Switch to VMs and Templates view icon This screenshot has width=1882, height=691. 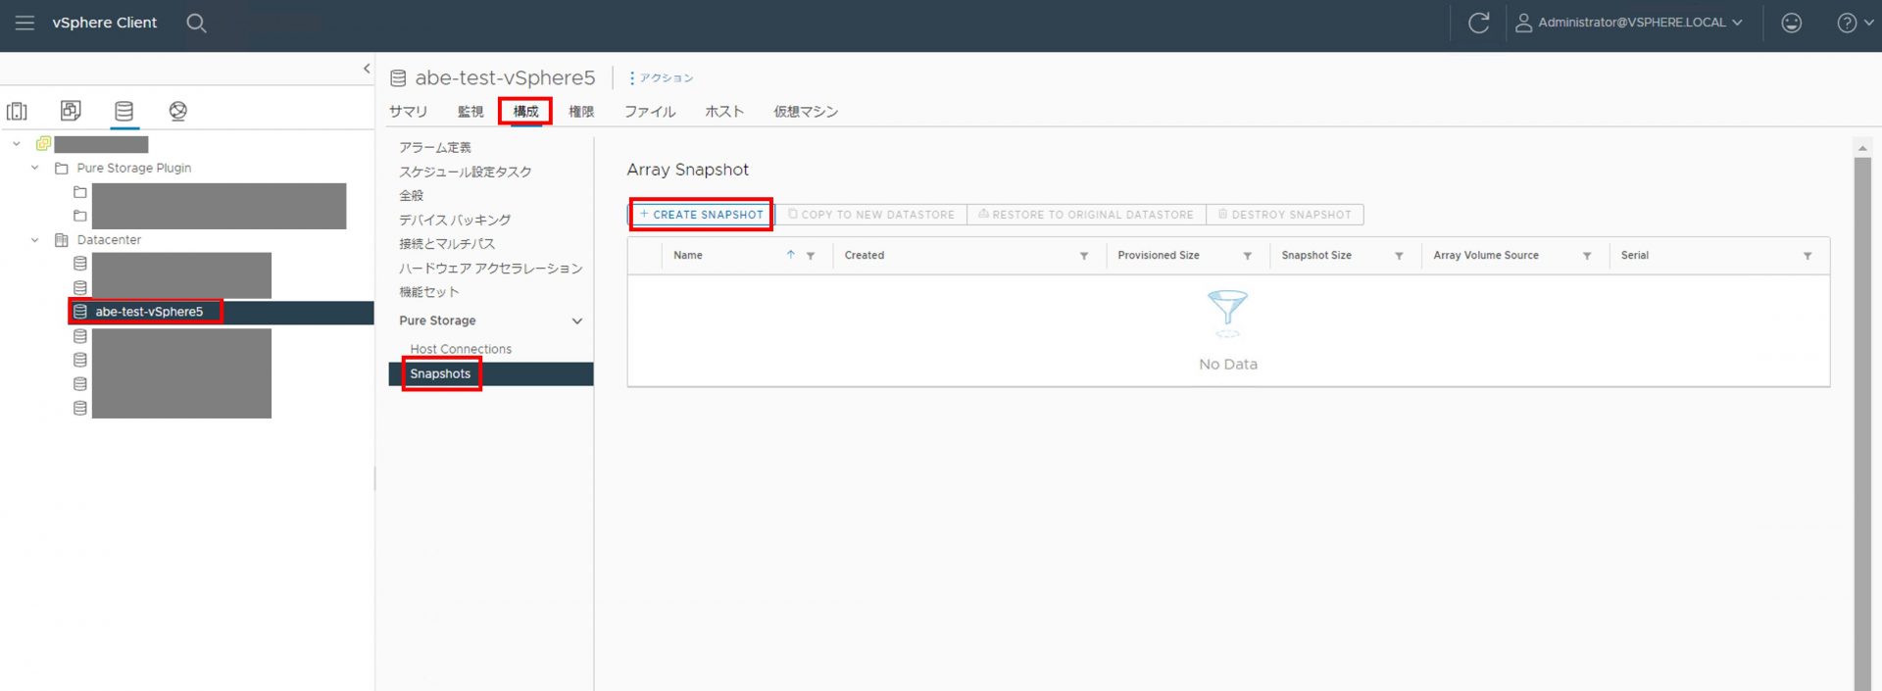(71, 111)
